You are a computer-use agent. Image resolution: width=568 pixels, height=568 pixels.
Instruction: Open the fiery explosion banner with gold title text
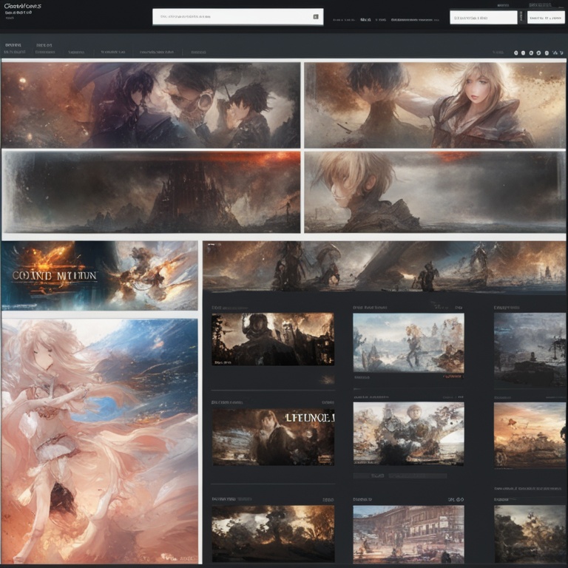click(100, 276)
